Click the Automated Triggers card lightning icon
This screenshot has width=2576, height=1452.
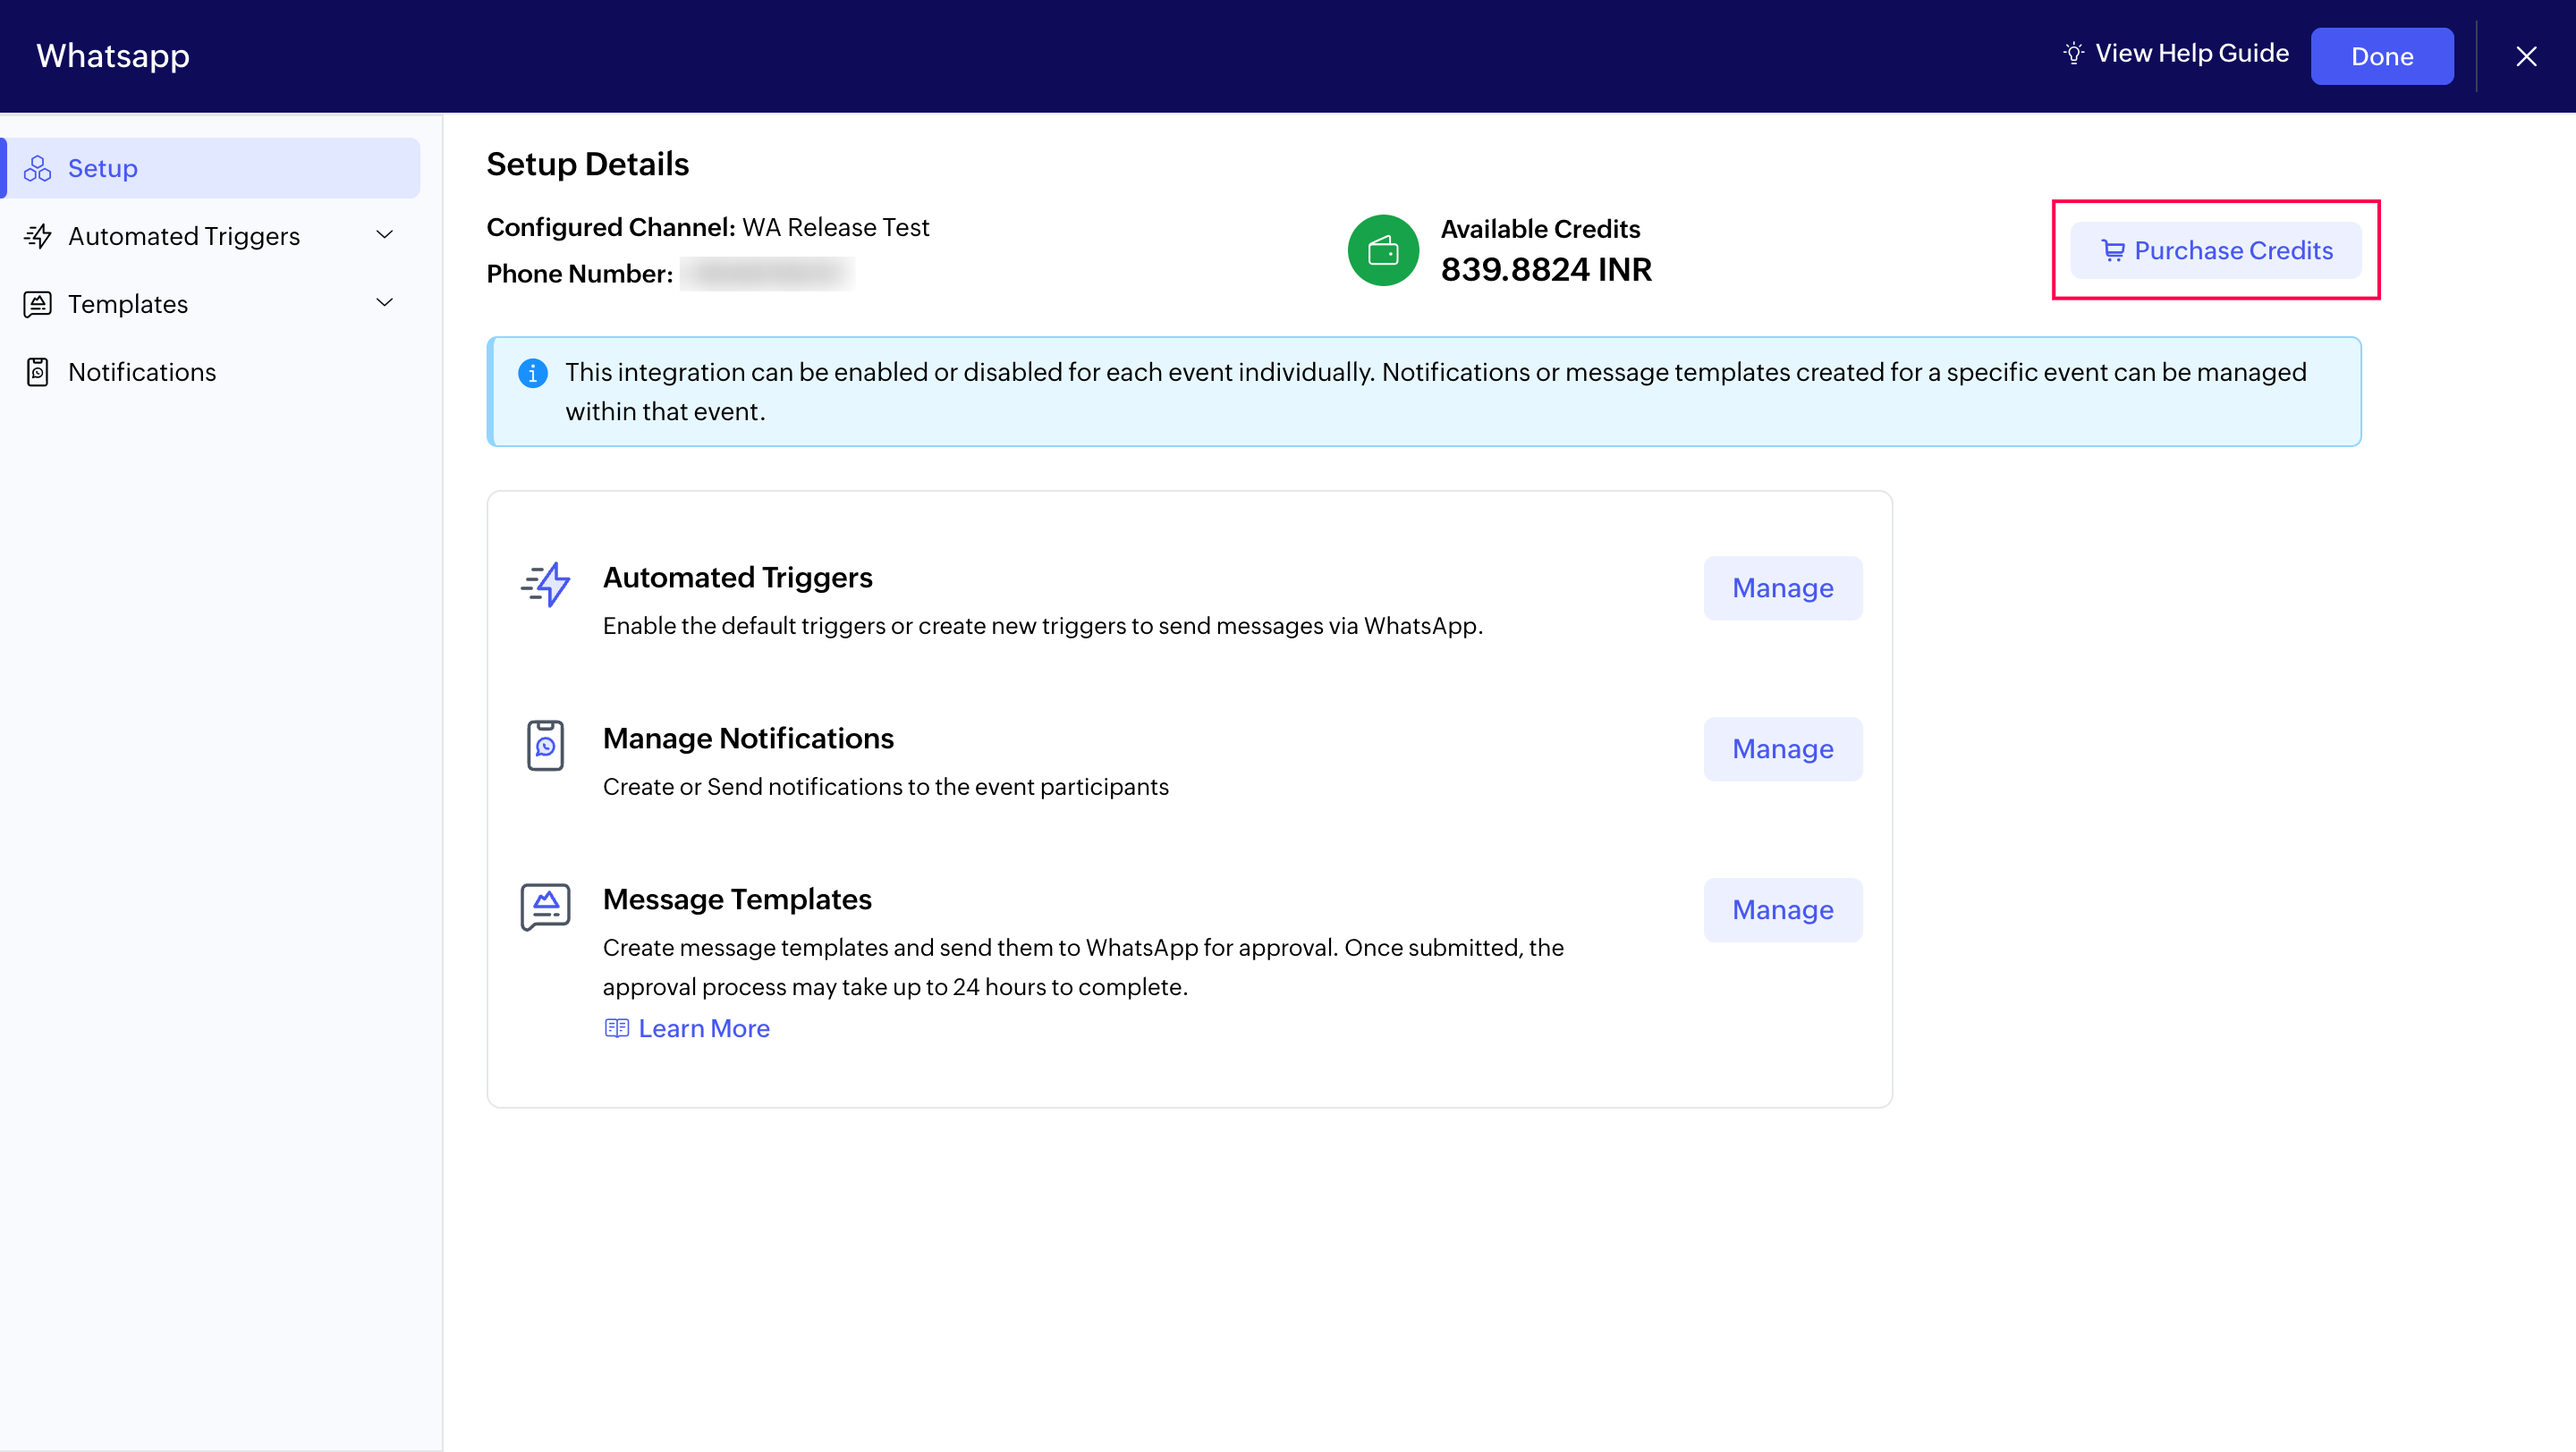[545, 585]
